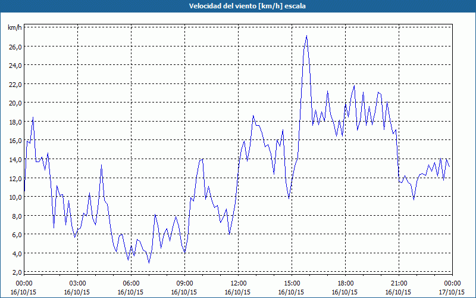Select the 18,0 y-axis value
The image size is (476, 298).
pos(15,122)
